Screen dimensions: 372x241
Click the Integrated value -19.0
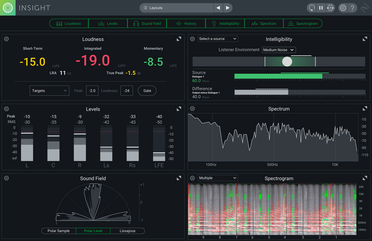coord(93,61)
